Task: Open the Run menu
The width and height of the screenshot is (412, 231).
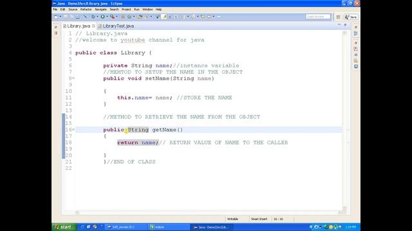Action: click(136, 10)
